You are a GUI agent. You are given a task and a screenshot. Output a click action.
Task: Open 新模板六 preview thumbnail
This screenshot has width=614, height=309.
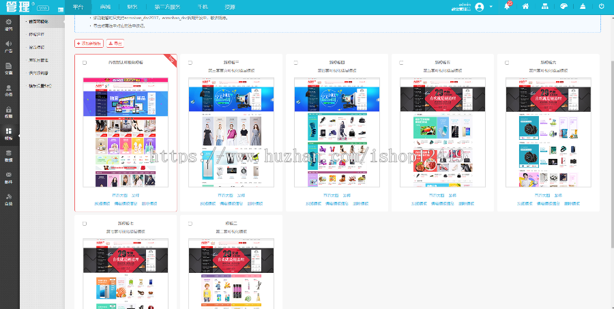pyautogui.click(x=549, y=132)
